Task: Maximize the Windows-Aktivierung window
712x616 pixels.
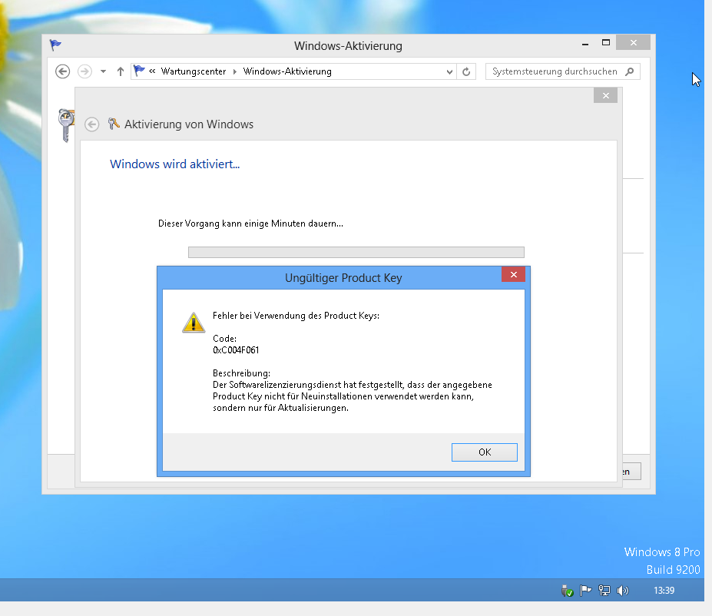Action: (x=606, y=43)
